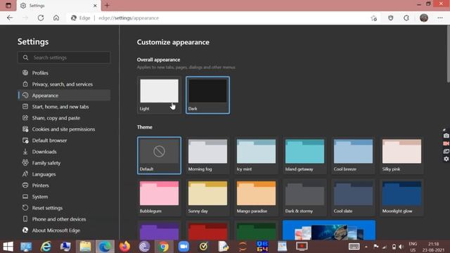Reload the settings page

tap(41, 18)
